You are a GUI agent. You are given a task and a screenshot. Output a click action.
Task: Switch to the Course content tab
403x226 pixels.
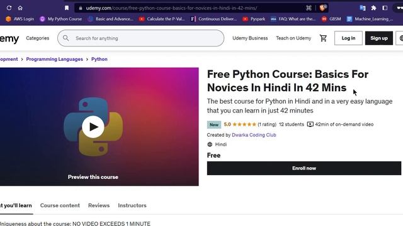[60, 205]
